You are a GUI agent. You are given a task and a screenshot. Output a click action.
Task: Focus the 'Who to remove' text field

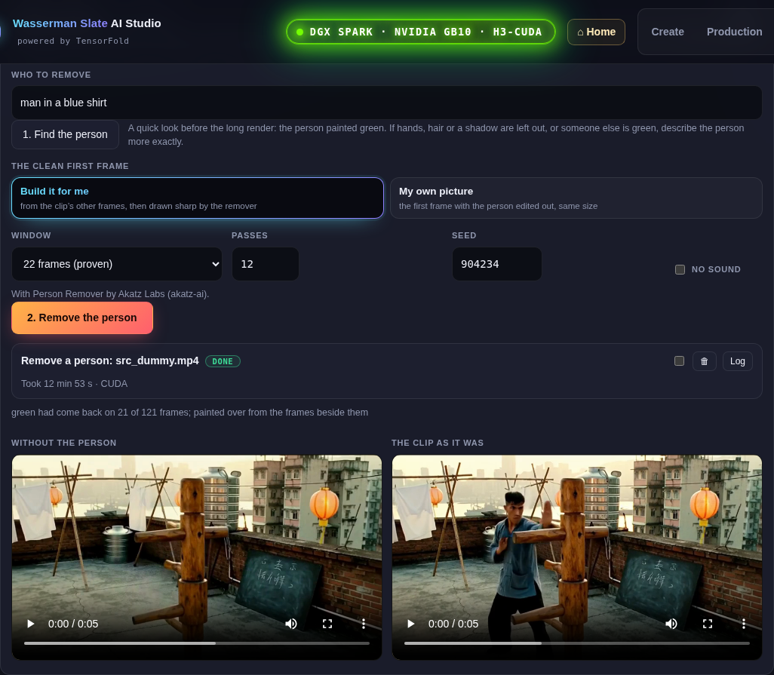click(x=386, y=103)
